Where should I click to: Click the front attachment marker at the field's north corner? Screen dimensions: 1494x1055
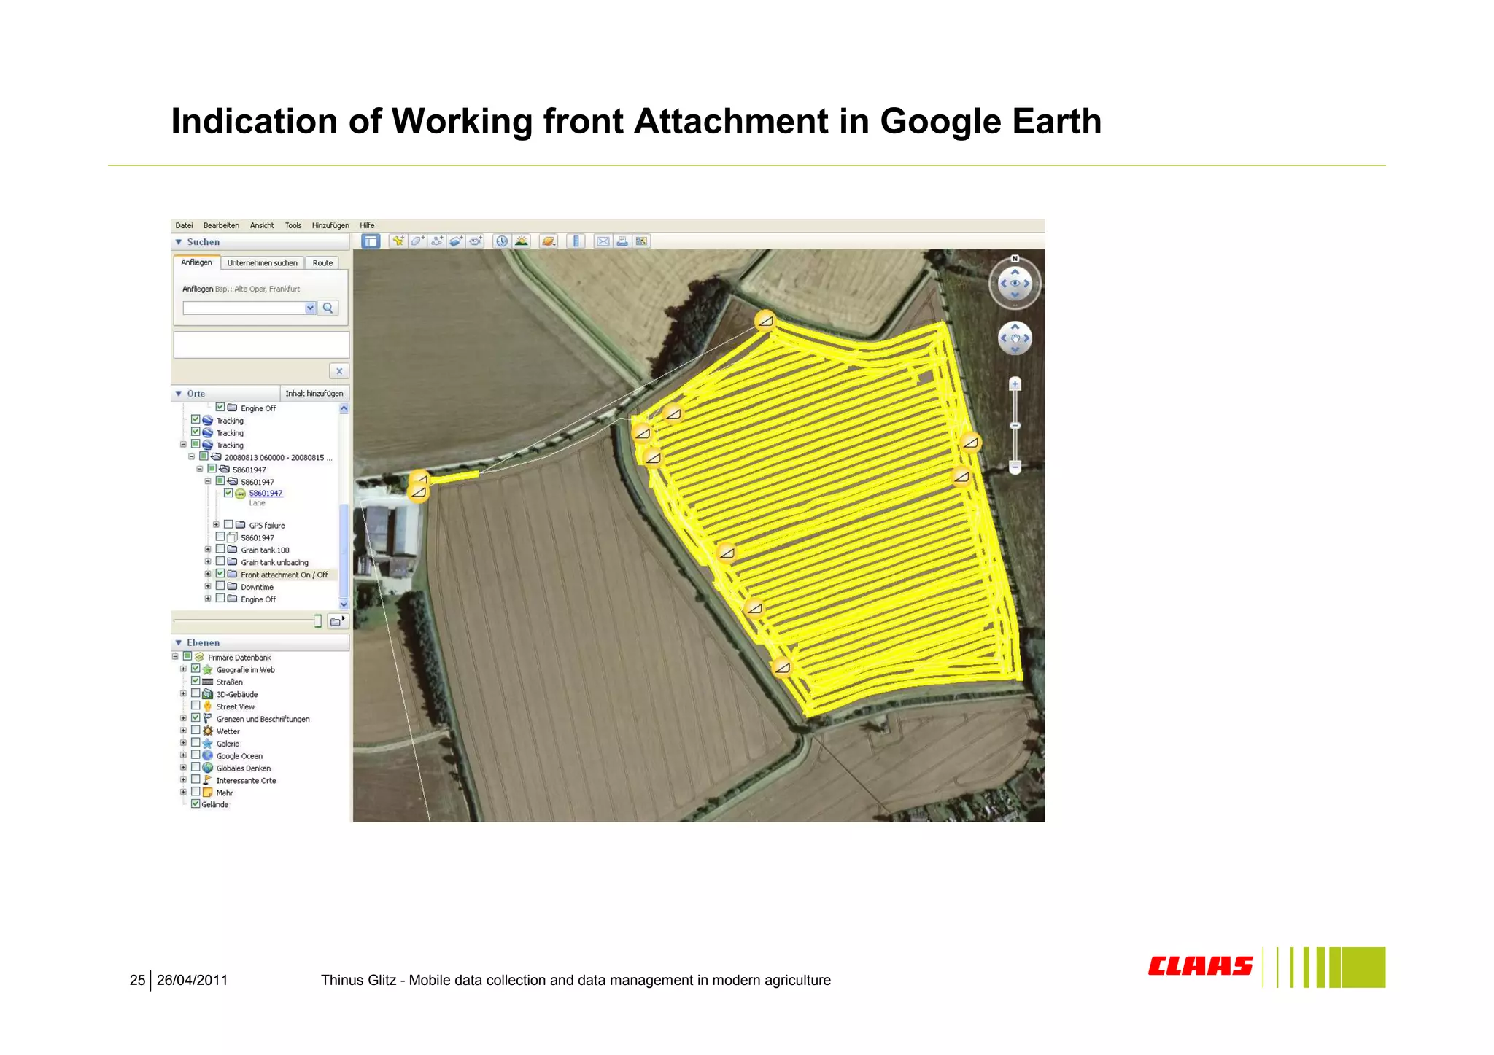click(x=765, y=321)
